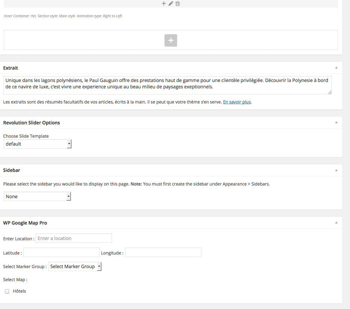Click the Enter a location input field

pos(74,238)
